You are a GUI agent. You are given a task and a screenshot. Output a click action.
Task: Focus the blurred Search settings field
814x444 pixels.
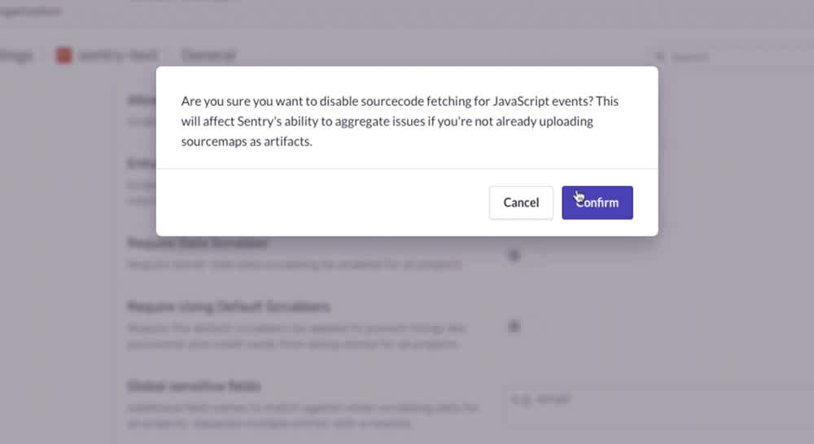731,56
